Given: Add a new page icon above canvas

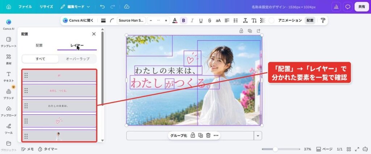Looking at the screenshot, I should [259, 31].
